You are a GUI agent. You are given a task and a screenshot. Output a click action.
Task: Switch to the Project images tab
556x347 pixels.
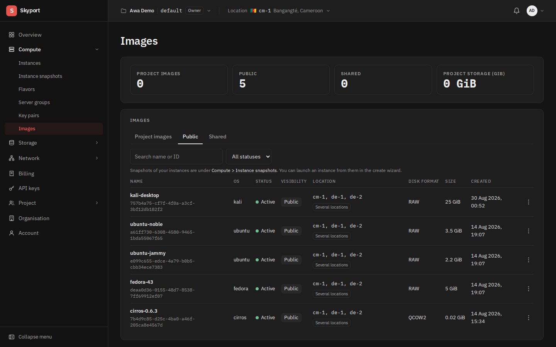[x=153, y=136]
